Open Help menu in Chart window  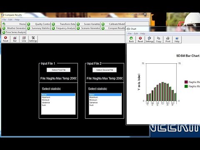(x=142, y=33)
